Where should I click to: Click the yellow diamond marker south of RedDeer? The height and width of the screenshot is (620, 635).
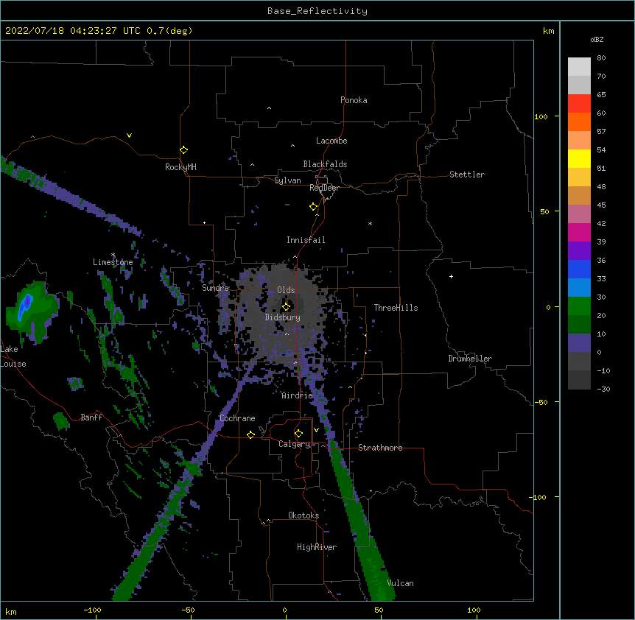(x=314, y=207)
